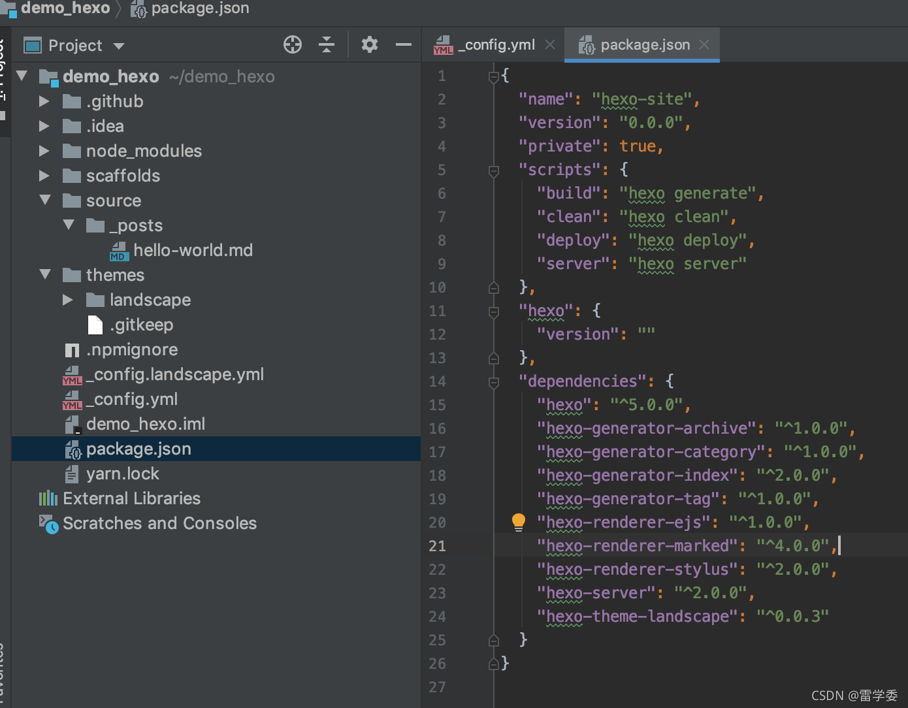The image size is (908, 708).
Task: Expand the landscape folder arrow
Action: [x=67, y=300]
